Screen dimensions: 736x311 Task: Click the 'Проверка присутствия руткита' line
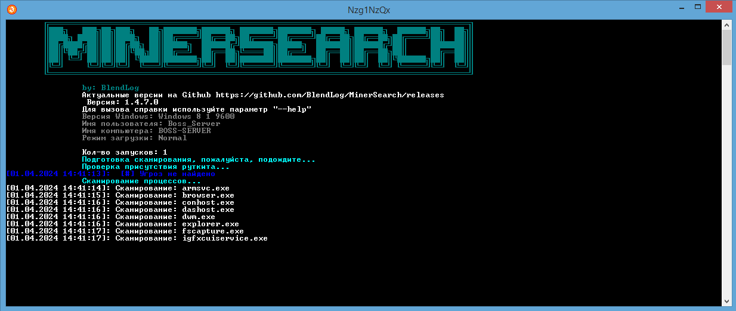(x=156, y=167)
